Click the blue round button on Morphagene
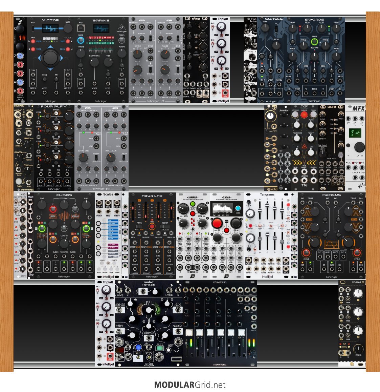Image resolution: width=380 pixels, height=392 pixels. pyautogui.click(x=138, y=347)
